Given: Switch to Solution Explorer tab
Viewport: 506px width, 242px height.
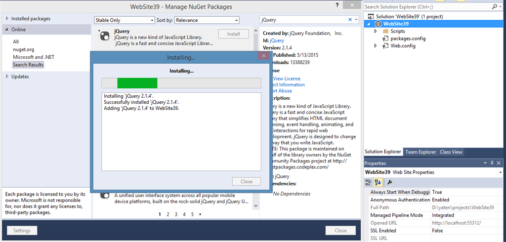Looking at the screenshot, I should (383, 152).
